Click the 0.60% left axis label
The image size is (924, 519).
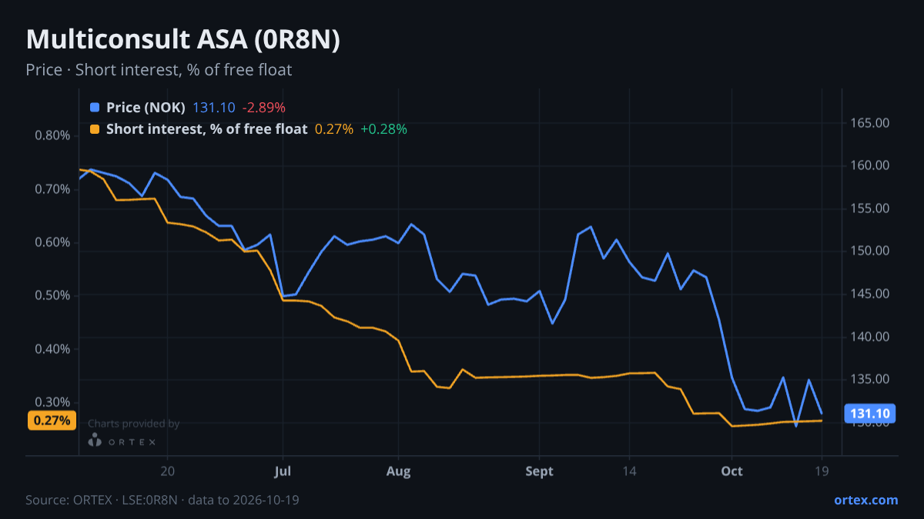[x=52, y=243]
